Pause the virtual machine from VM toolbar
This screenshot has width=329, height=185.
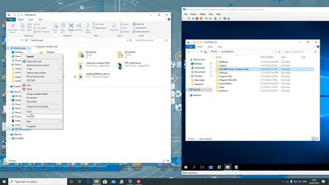point(206,18)
